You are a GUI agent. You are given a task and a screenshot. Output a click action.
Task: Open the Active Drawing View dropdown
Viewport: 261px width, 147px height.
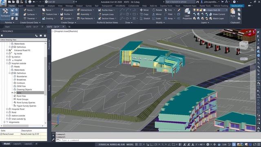(x=23, y=40)
